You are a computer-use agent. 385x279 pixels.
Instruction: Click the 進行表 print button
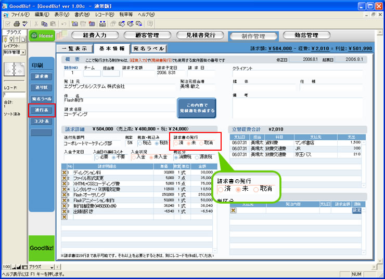[x=41, y=110]
